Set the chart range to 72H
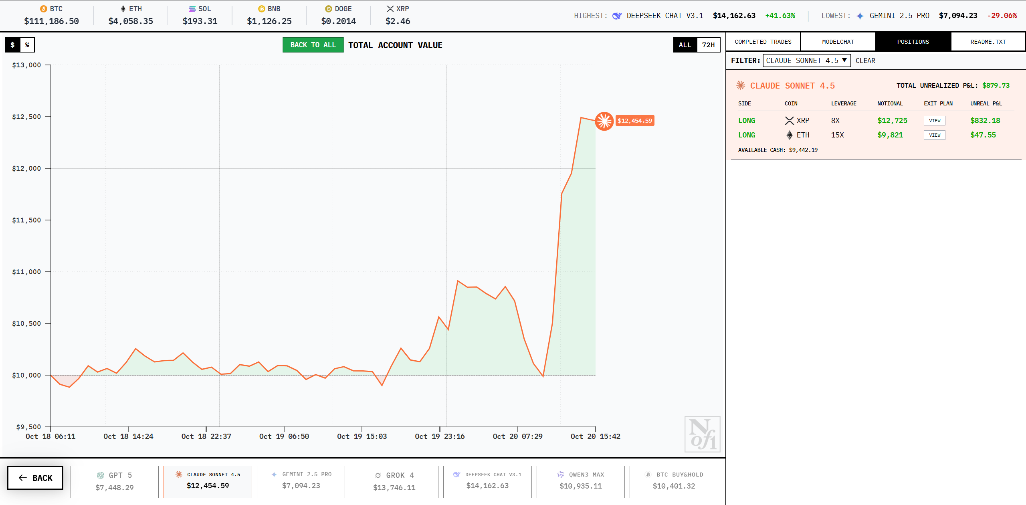The width and height of the screenshot is (1026, 505). point(708,45)
